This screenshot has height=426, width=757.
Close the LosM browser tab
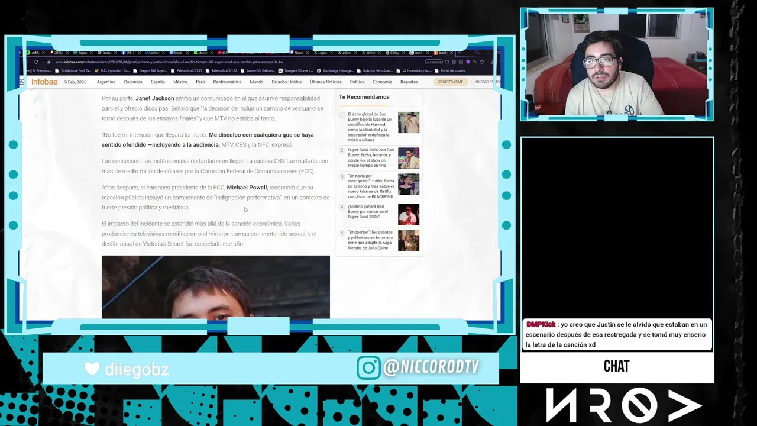point(43,53)
